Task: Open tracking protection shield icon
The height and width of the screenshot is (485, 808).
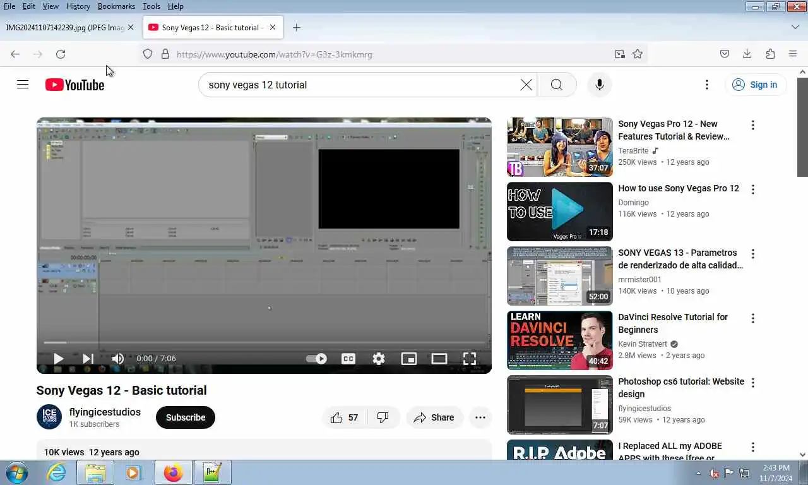Action: (x=148, y=54)
